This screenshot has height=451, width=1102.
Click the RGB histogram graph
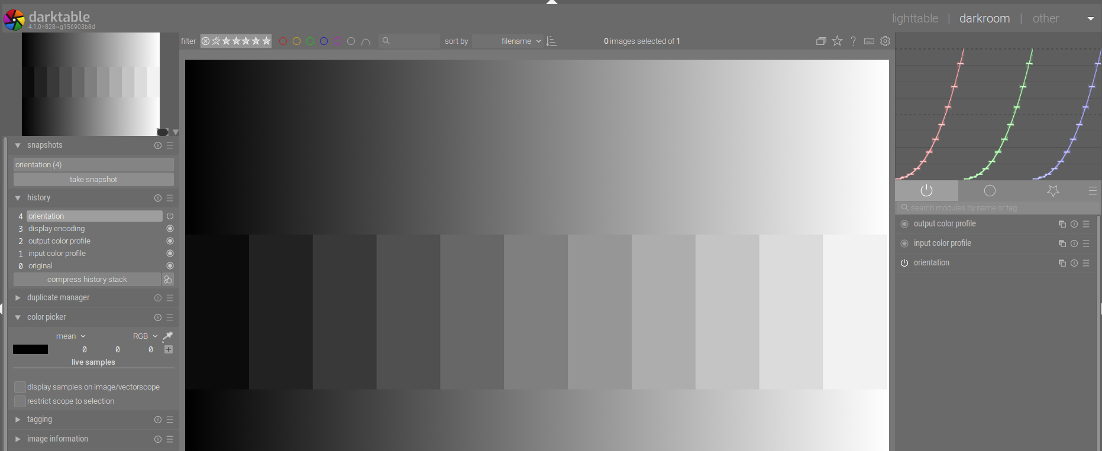tap(998, 106)
